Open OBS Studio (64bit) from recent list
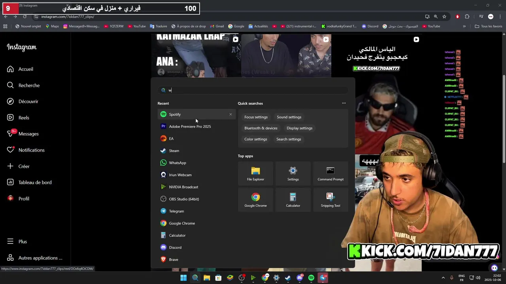Screen dimensions: 506x284 (196, 199)
